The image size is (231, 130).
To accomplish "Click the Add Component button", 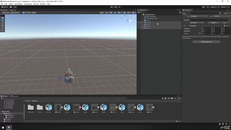I will click(206, 42).
